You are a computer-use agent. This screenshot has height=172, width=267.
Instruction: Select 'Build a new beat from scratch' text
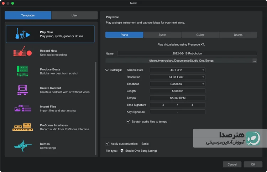point(59,73)
